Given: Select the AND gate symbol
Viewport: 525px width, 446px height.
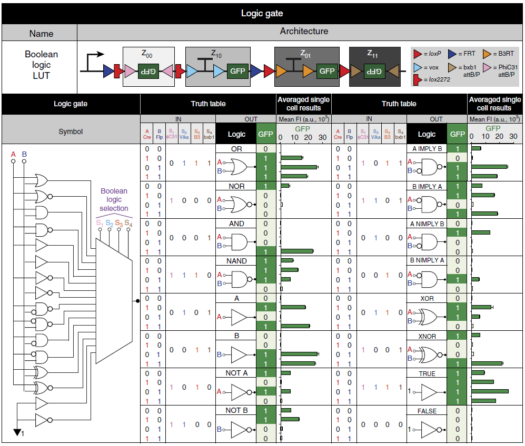Looking at the screenshot, I should (x=236, y=241).
